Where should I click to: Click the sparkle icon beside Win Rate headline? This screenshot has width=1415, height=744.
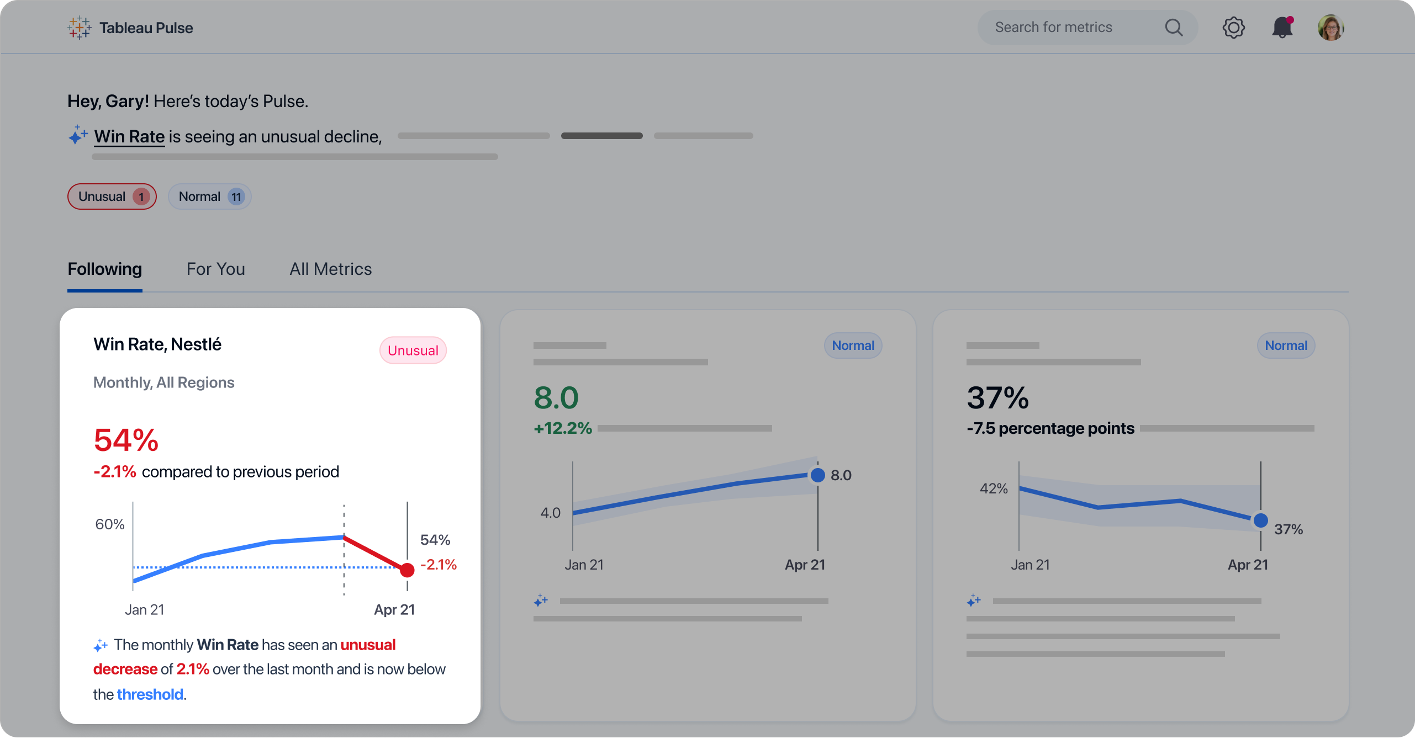point(78,135)
